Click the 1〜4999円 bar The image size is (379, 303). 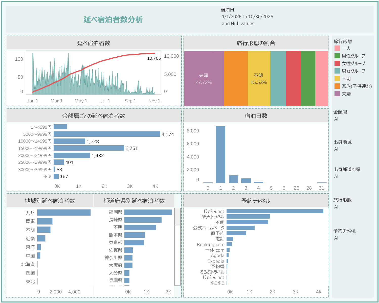click(60, 127)
